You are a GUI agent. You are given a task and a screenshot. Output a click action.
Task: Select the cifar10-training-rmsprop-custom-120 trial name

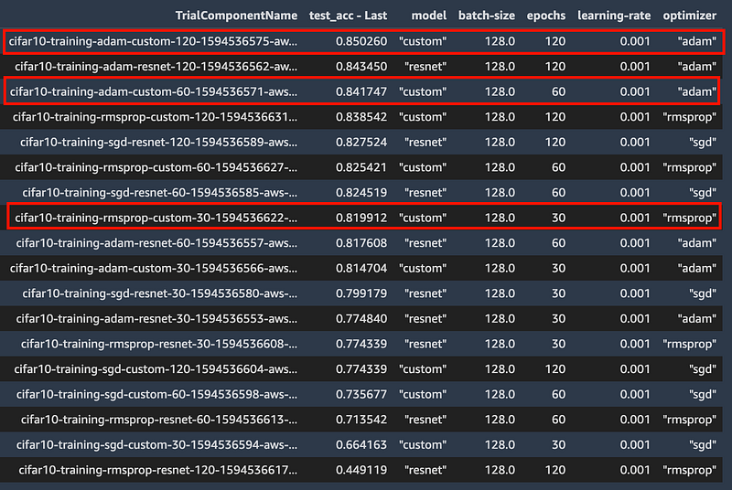pos(156,117)
